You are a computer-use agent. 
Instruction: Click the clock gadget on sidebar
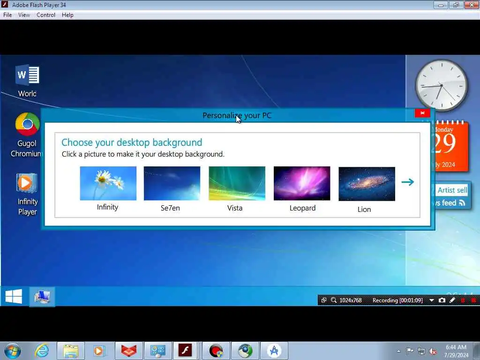tap(442, 85)
